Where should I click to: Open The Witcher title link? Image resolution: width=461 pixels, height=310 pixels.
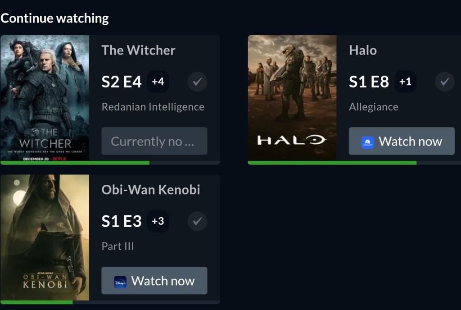(x=138, y=50)
